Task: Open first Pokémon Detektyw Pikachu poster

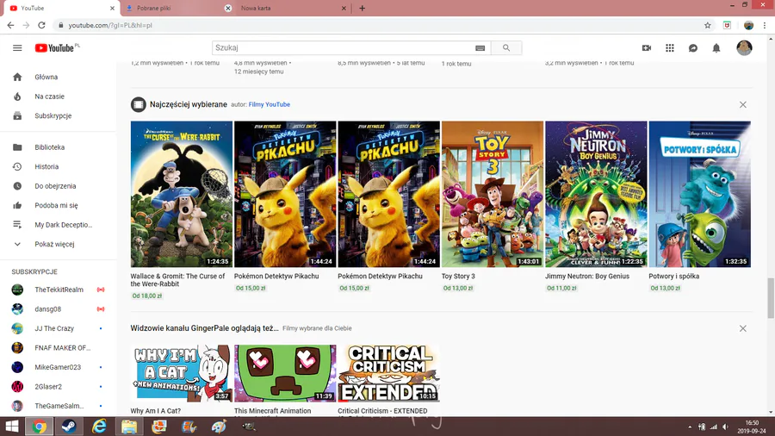Action: pyautogui.click(x=285, y=194)
